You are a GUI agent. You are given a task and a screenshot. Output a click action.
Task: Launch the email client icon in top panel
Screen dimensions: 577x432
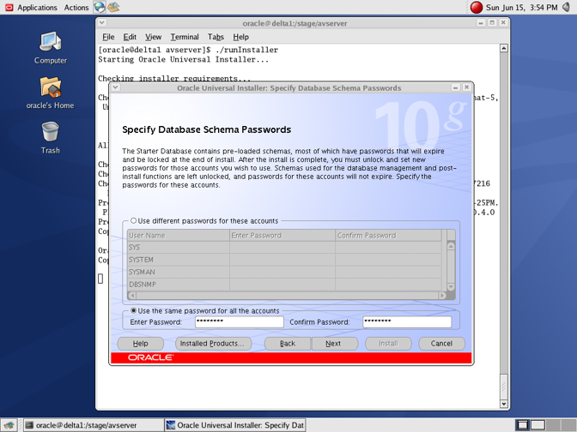coord(113,7)
